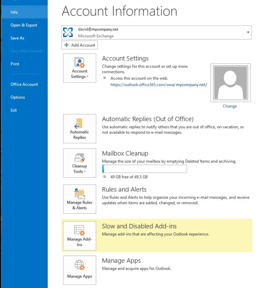277x288 pixels.
Task: Click 'Manage add-ins that are affecting' description
Action: click(156, 234)
